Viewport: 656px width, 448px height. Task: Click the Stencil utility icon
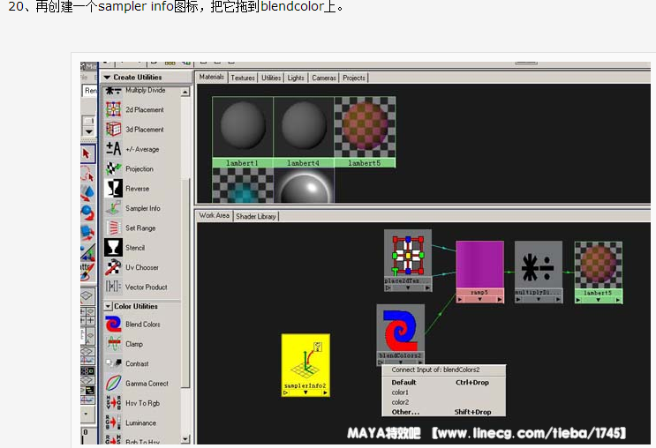114,248
